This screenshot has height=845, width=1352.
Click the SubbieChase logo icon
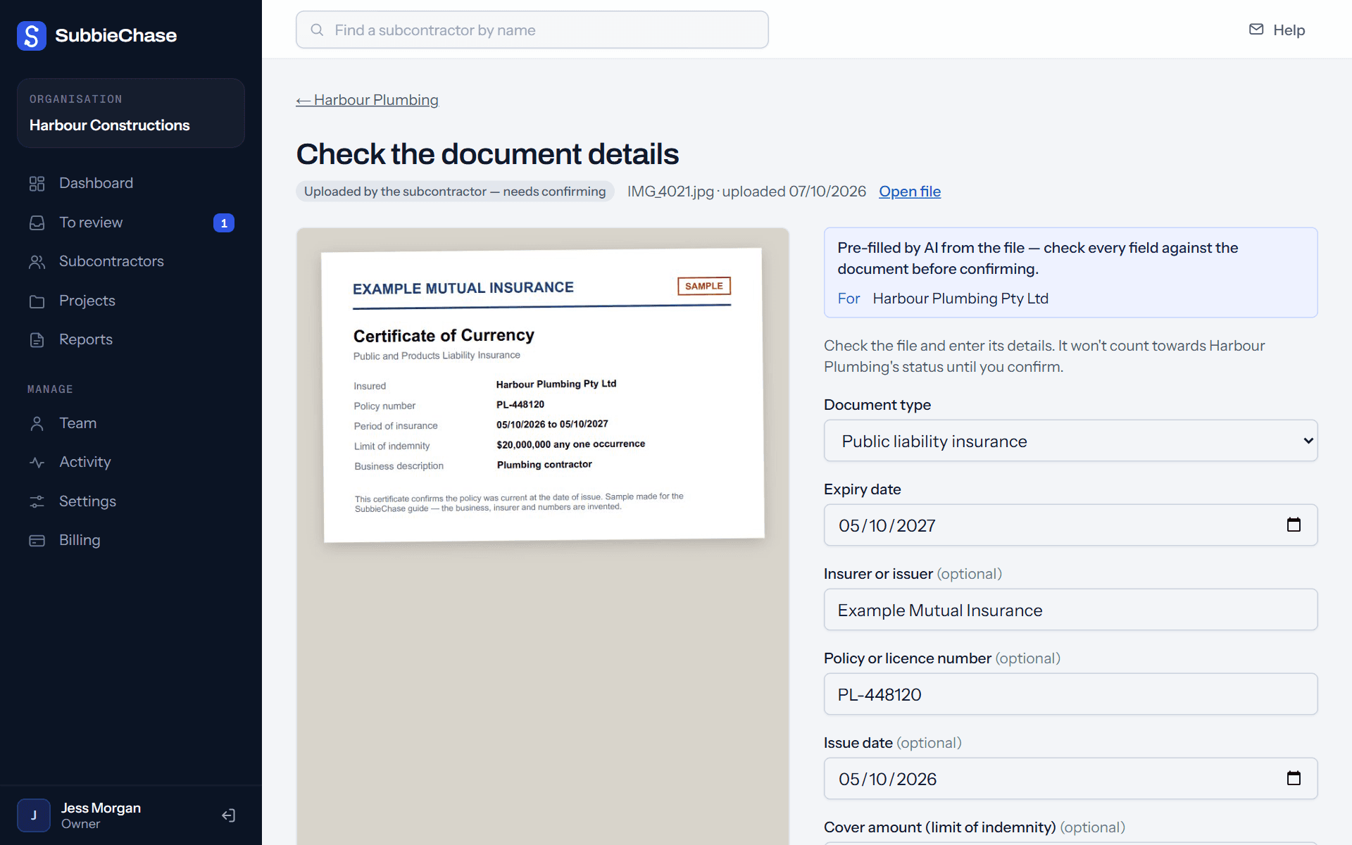[32, 35]
